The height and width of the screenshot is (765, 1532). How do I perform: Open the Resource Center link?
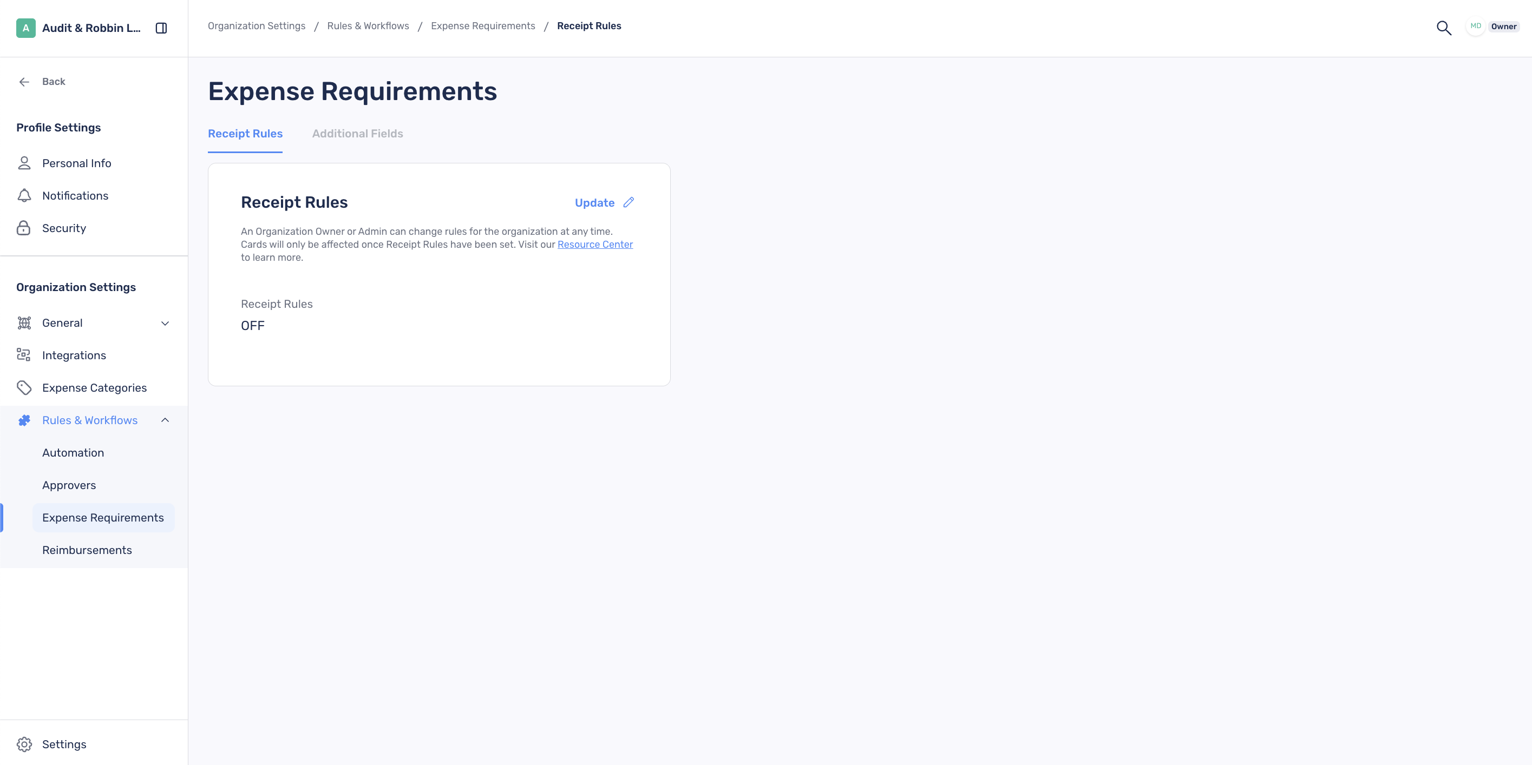[x=595, y=245]
